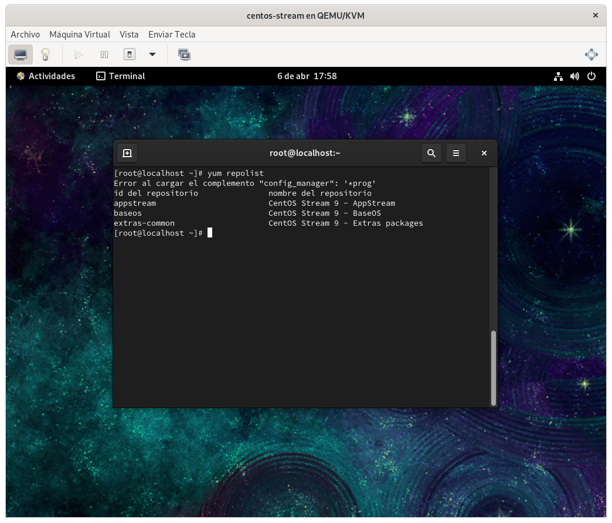Click the wired network status icon
The image size is (612, 523).
click(x=558, y=76)
